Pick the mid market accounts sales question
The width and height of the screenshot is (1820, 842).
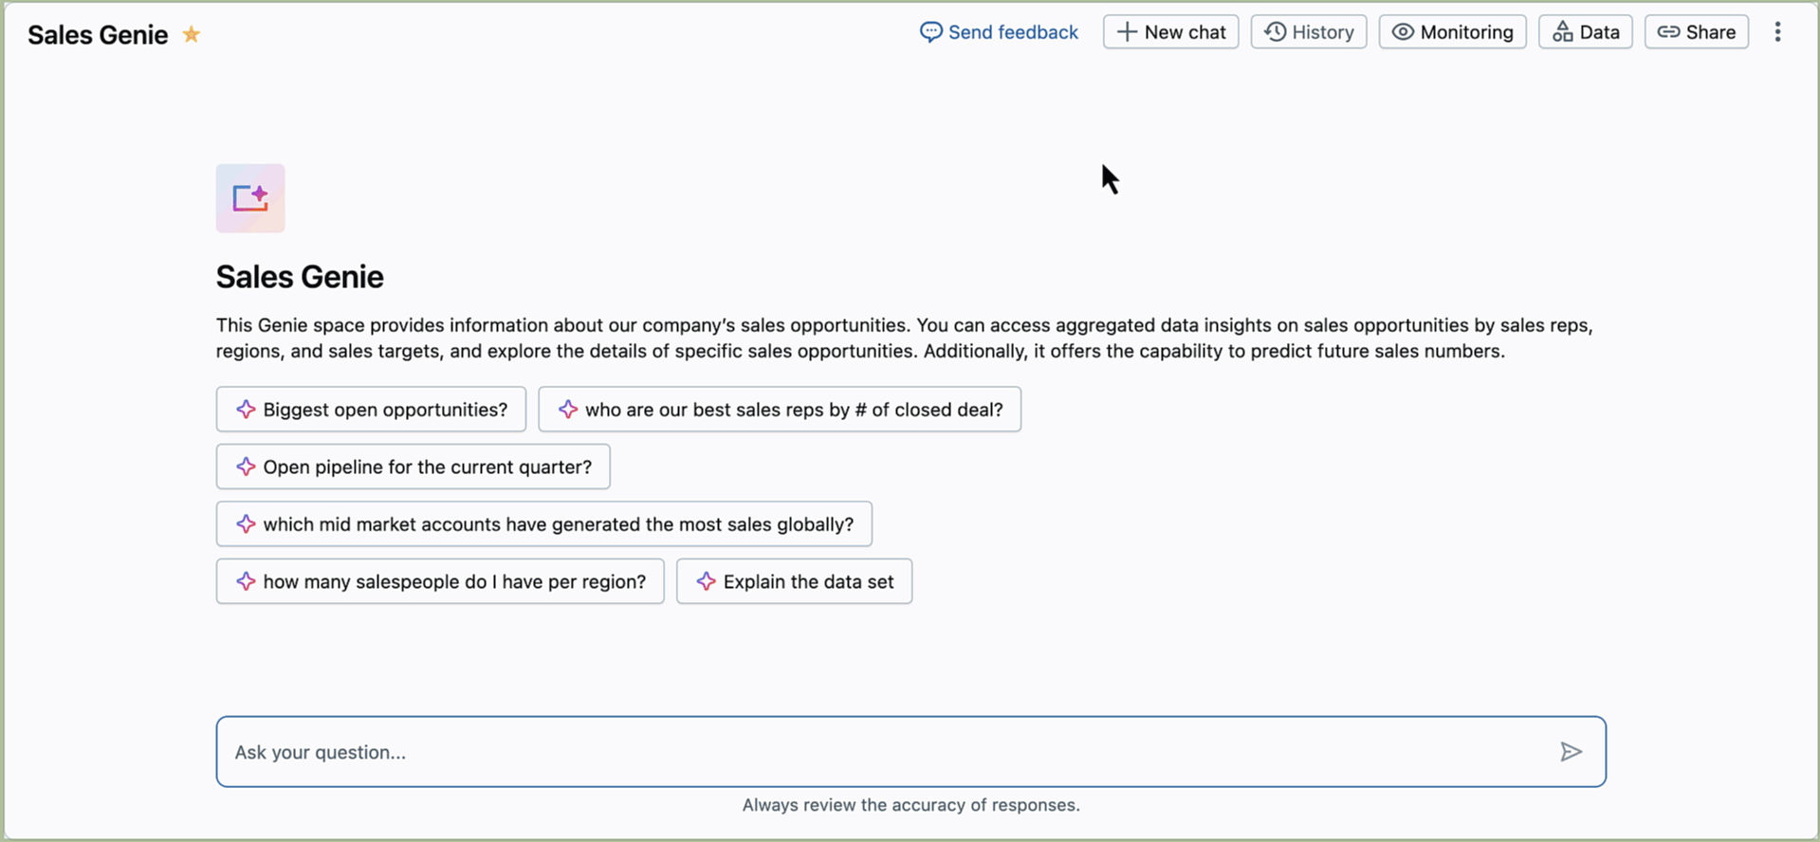pos(543,524)
